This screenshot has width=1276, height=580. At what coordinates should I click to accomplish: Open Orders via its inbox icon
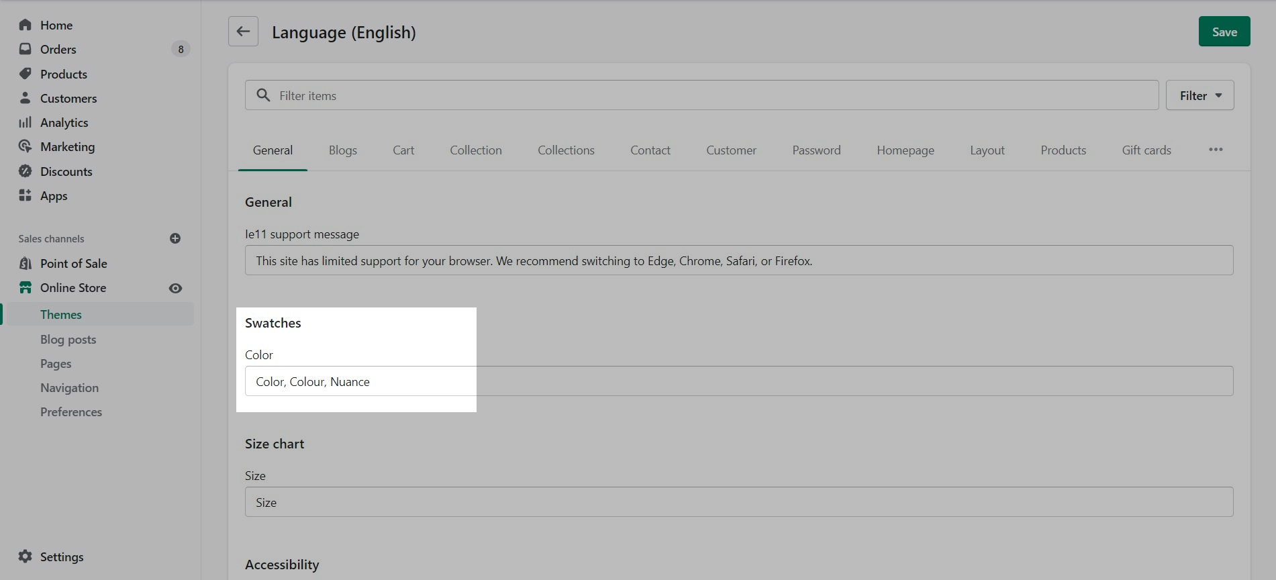pyautogui.click(x=26, y=49)
